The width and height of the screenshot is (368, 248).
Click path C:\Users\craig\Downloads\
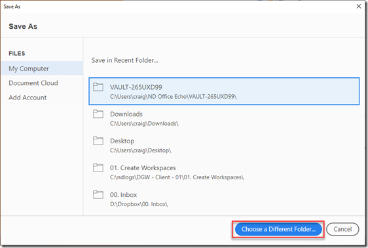tap(144, 124)
